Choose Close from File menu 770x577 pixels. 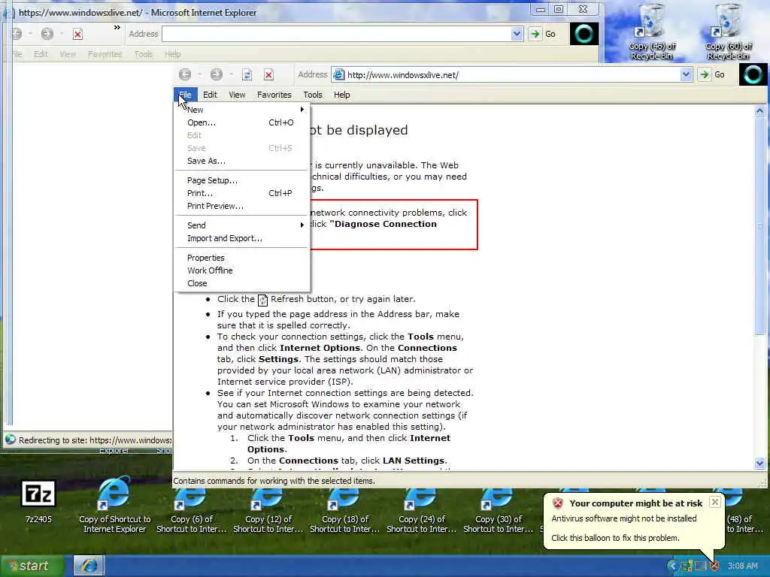[243, 283]
